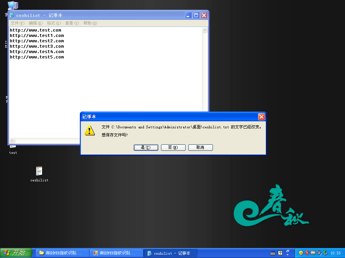This screenshot has height=258, width=345.
Task: Select the ceshilist desktop file icon
Action: (x=39, y=174)
